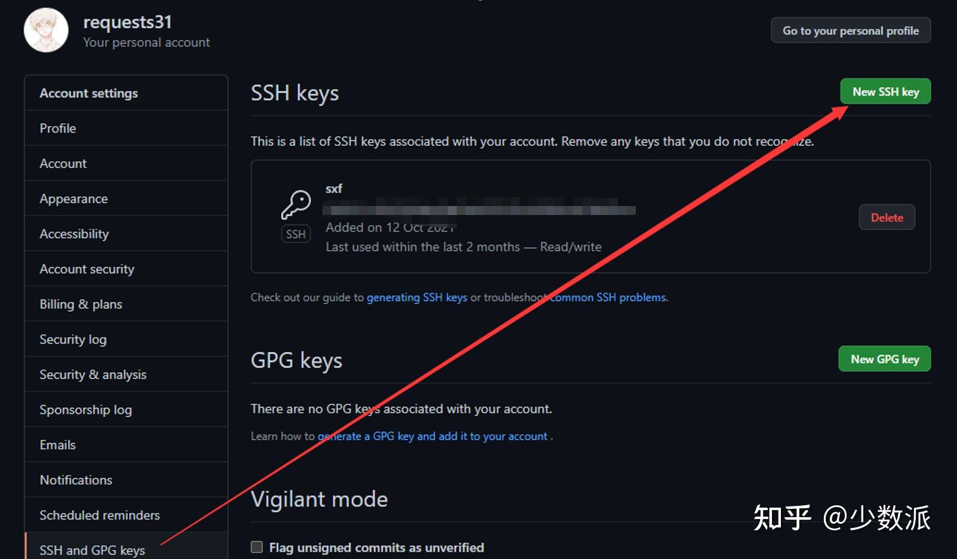Click the requests31 username heading
The height and width of the screenshot is (559, 957).
(128, 22)
